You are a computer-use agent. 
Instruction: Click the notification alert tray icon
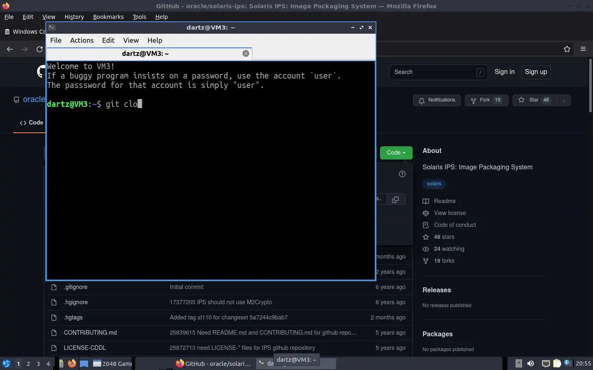(567, 363)
